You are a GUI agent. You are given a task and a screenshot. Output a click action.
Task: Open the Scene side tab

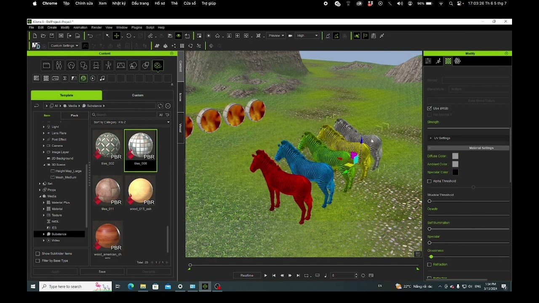181,97
